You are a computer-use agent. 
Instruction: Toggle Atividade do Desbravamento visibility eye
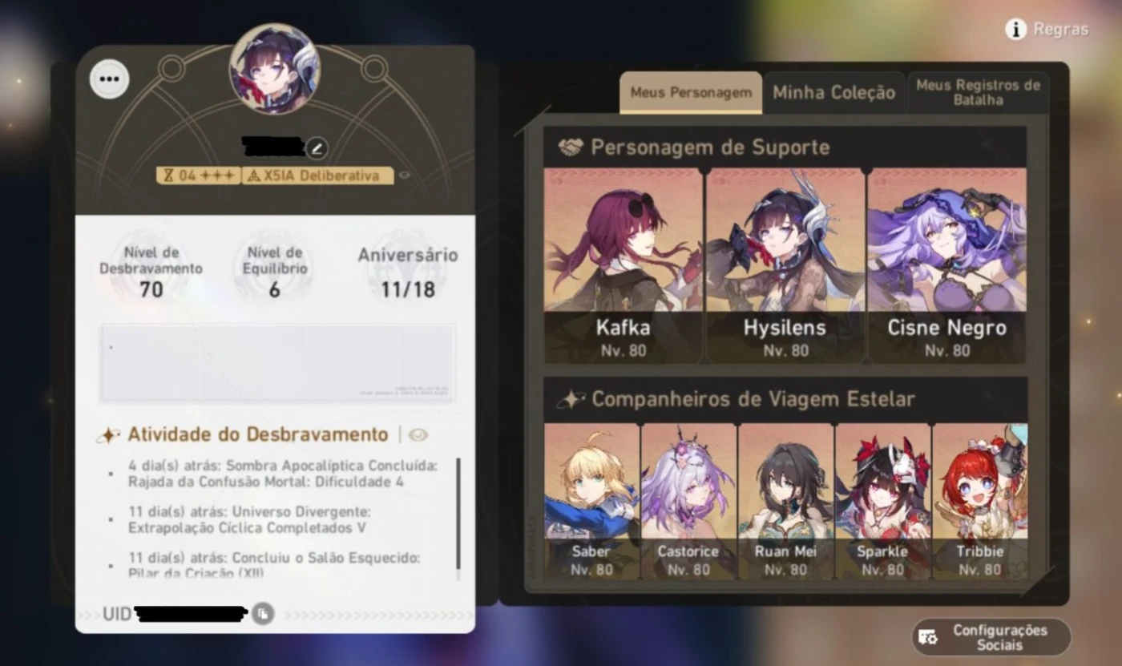coord(418,435)
